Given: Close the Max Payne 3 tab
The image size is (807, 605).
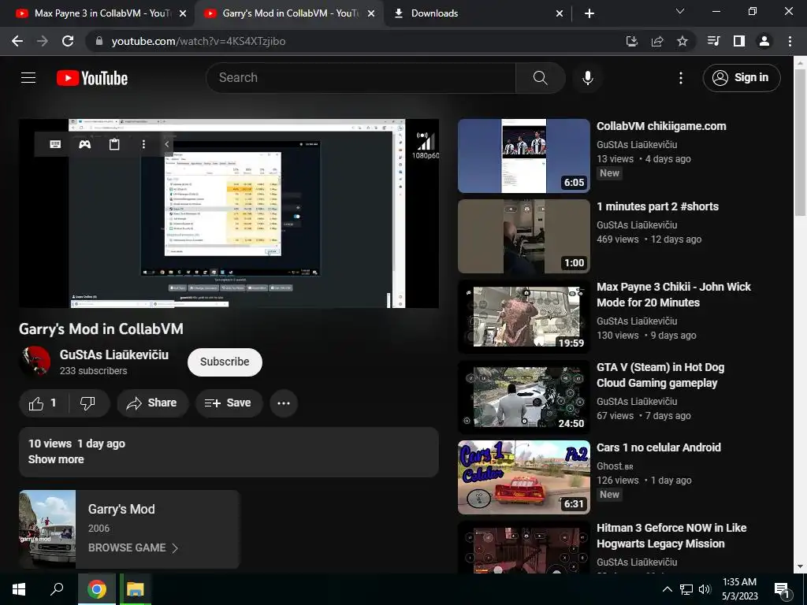Looking at the screenshot, I should tap(183, 14).
